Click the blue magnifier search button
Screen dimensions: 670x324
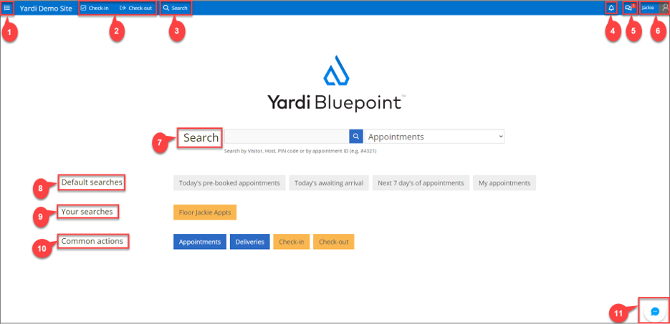[356, 137]
